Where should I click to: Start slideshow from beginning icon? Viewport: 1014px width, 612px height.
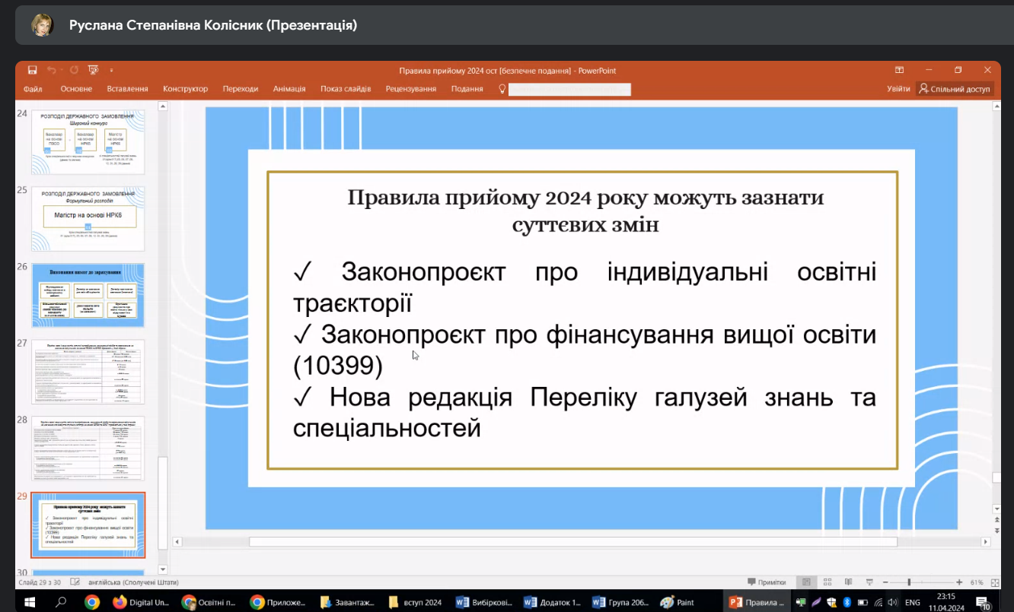(x=93, y=70)
